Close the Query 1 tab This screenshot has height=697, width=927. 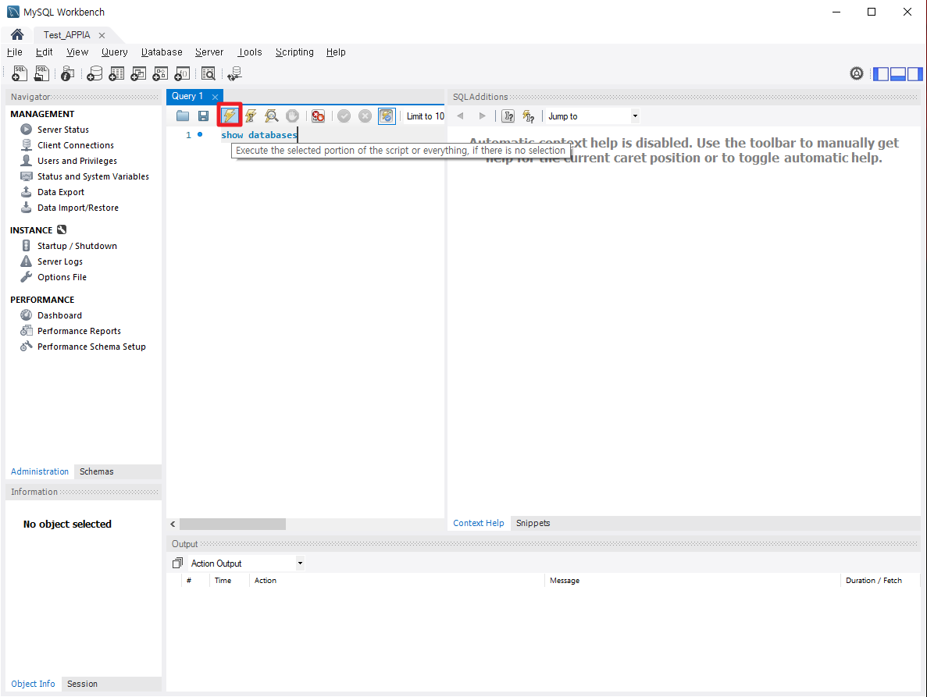(216, 97)
